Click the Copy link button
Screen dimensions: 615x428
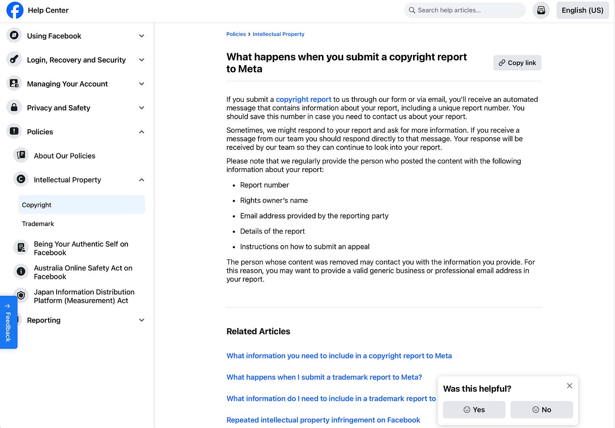517,63
